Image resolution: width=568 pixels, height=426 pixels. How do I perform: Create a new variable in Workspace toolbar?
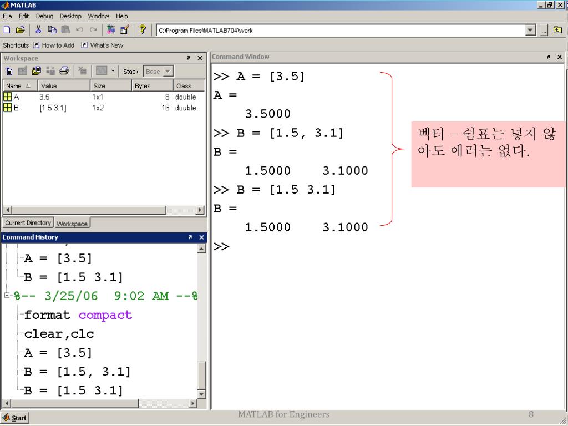tap(9, 71)
